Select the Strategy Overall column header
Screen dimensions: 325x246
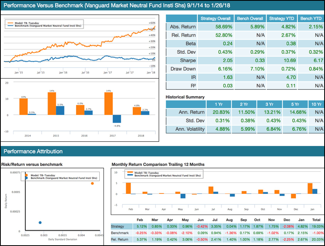point(215,18)
